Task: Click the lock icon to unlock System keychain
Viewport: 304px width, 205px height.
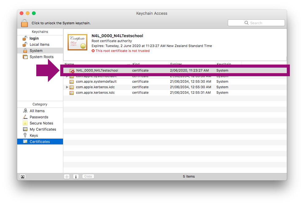Action: pos(25,23)
